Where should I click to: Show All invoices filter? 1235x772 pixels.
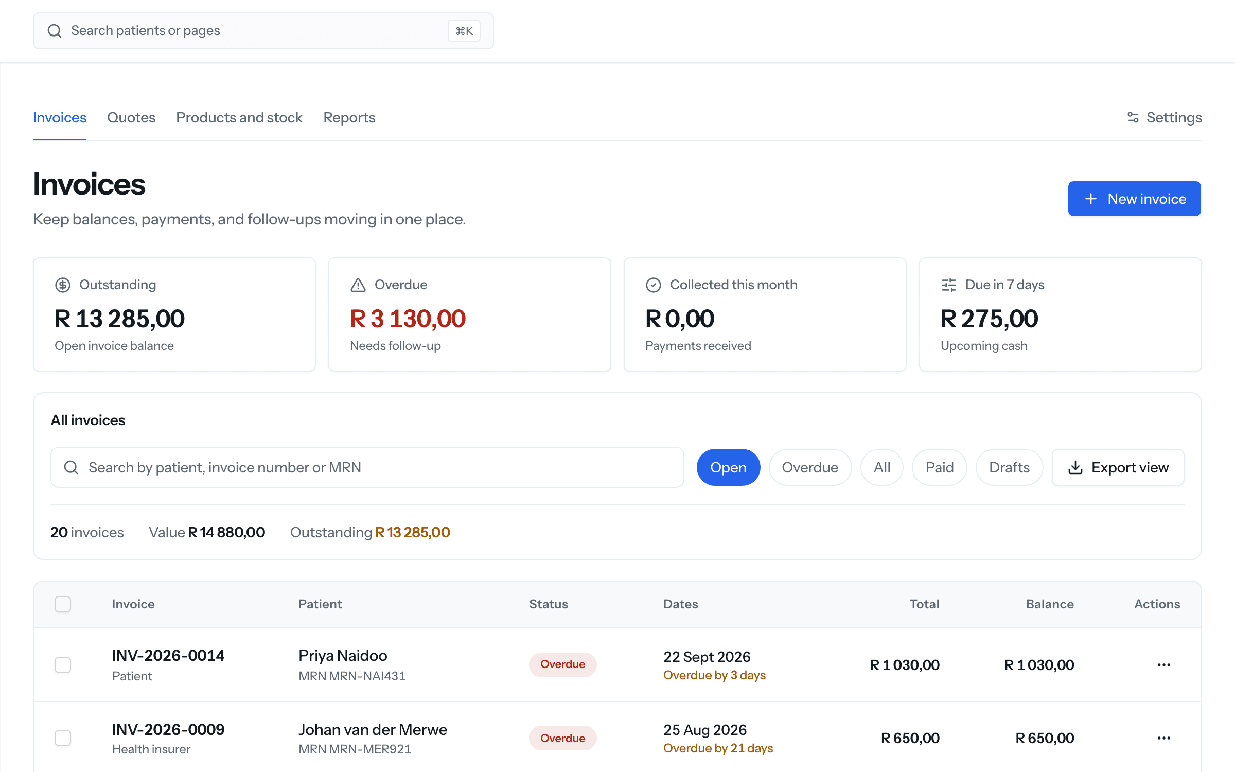point(882,467)
